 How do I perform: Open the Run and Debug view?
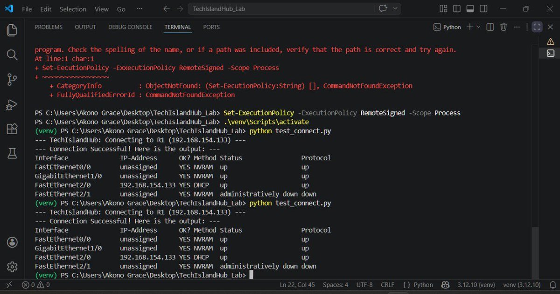[x=12, y=105]
